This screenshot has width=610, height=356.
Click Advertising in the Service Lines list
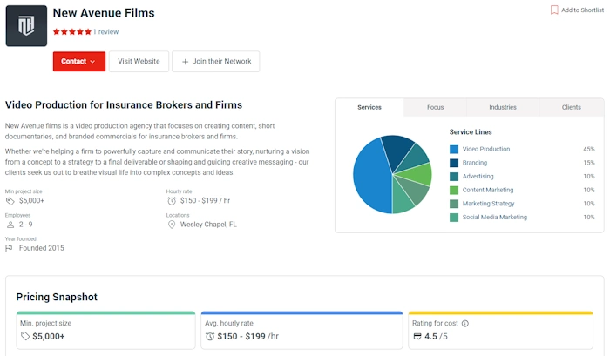point(478,176)
